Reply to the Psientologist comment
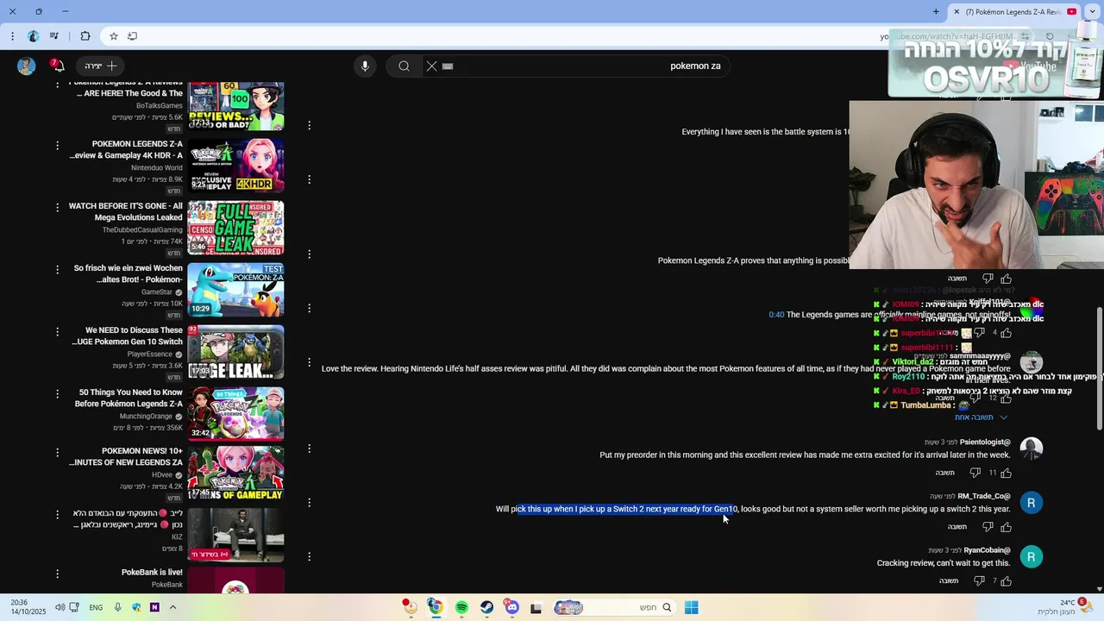The height and width of the screenshot is (621, 1104). pyautogui.click(x=945, y=473)
